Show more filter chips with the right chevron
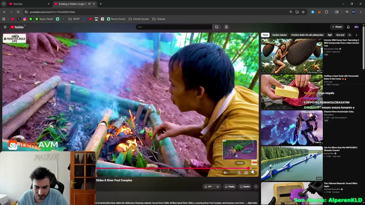Viewport: 365px width, 205px height. (x=356, y=35)
